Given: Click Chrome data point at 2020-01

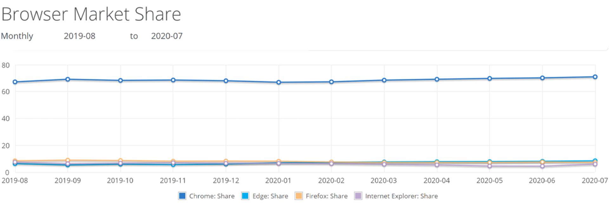Looking at the screenshot, I should (x=279, y=82).
